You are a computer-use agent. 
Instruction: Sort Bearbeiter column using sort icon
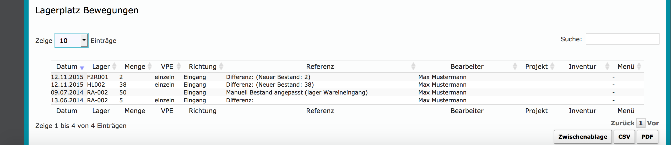515,66
